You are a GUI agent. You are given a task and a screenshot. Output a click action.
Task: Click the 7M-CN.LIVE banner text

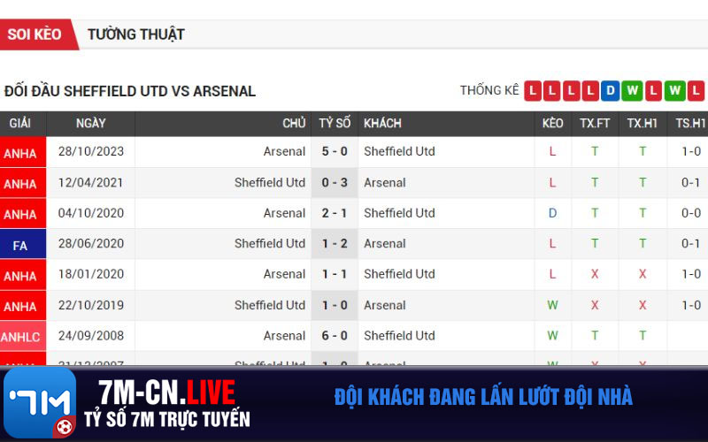pos(166,392)
